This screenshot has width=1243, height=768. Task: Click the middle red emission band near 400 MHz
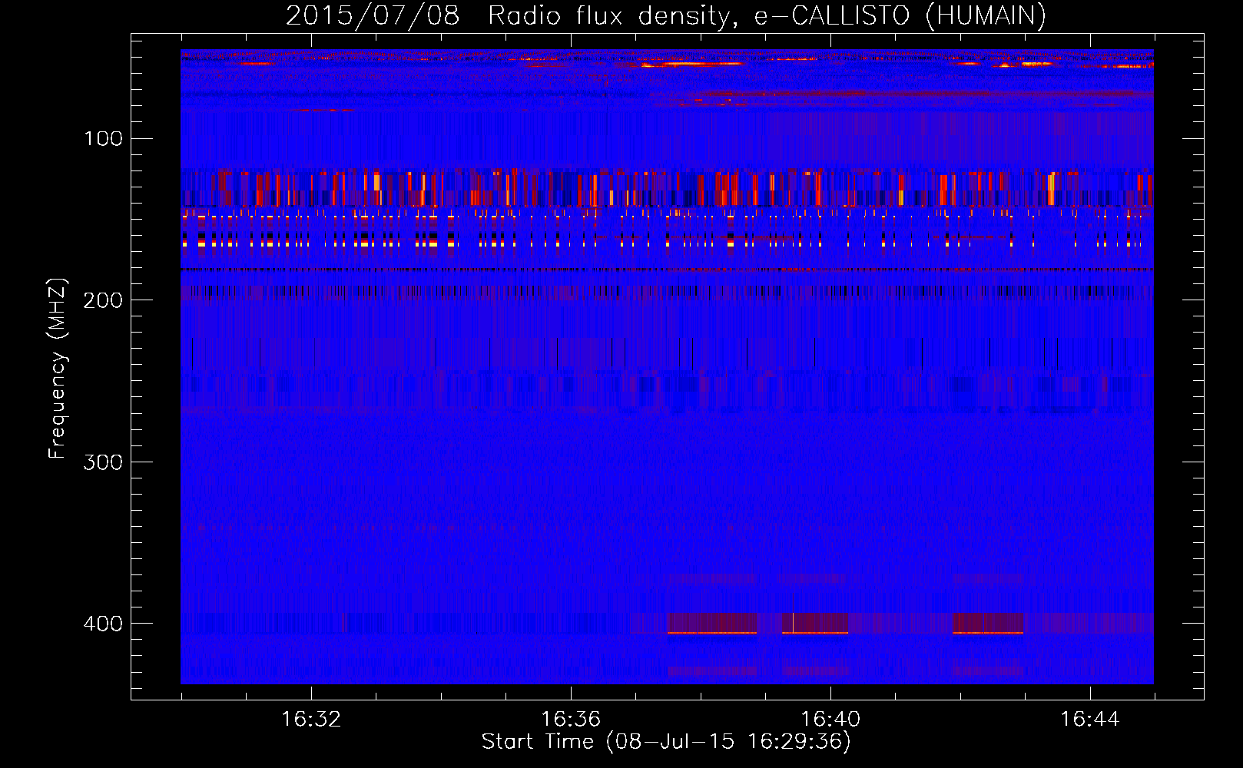pyautogui.click(x=816, y=623)
